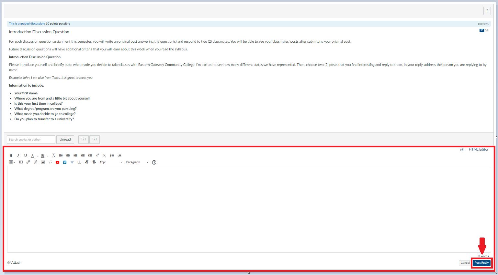Click the '0 words' counter
Image resolution: width=498 pixels, height=275 pixels.
pos(484,256)
